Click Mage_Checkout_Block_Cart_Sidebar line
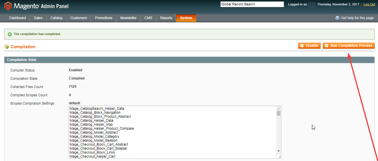378x161 pixels. [99, 148]
